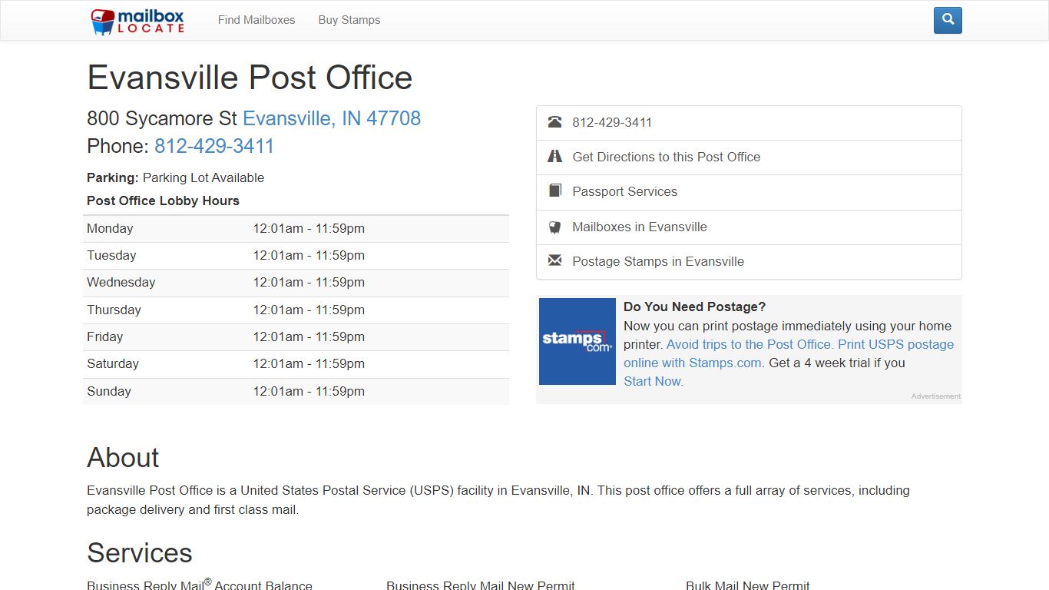
Task: Open Buy Stamps in navigation bar
Action: pyautogui.click(x=349, y=20)
